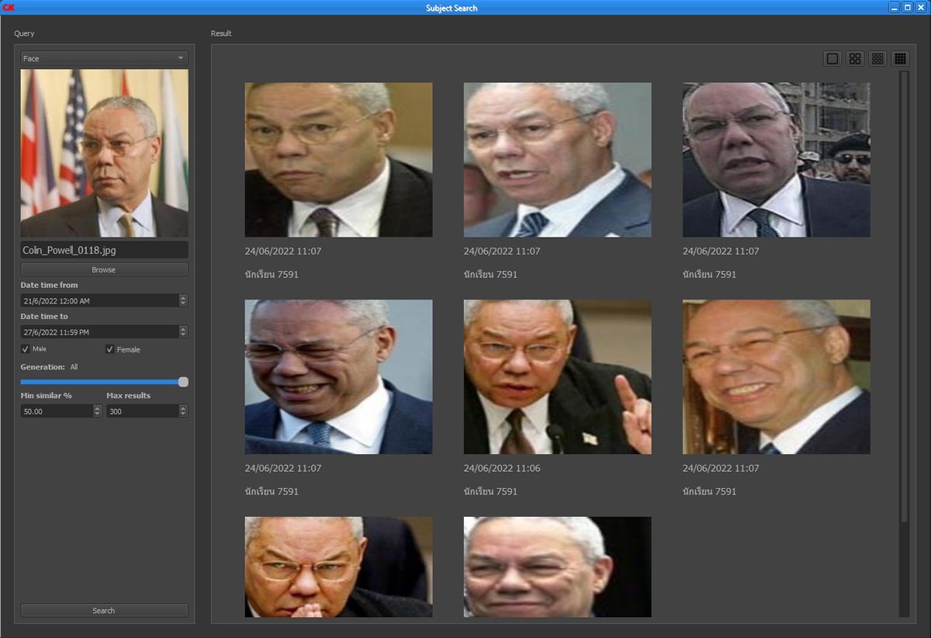The width and height of the screenshot is (931, 638).
Task: Open result photo with beret soldier in background
Action: click(776, 160)
